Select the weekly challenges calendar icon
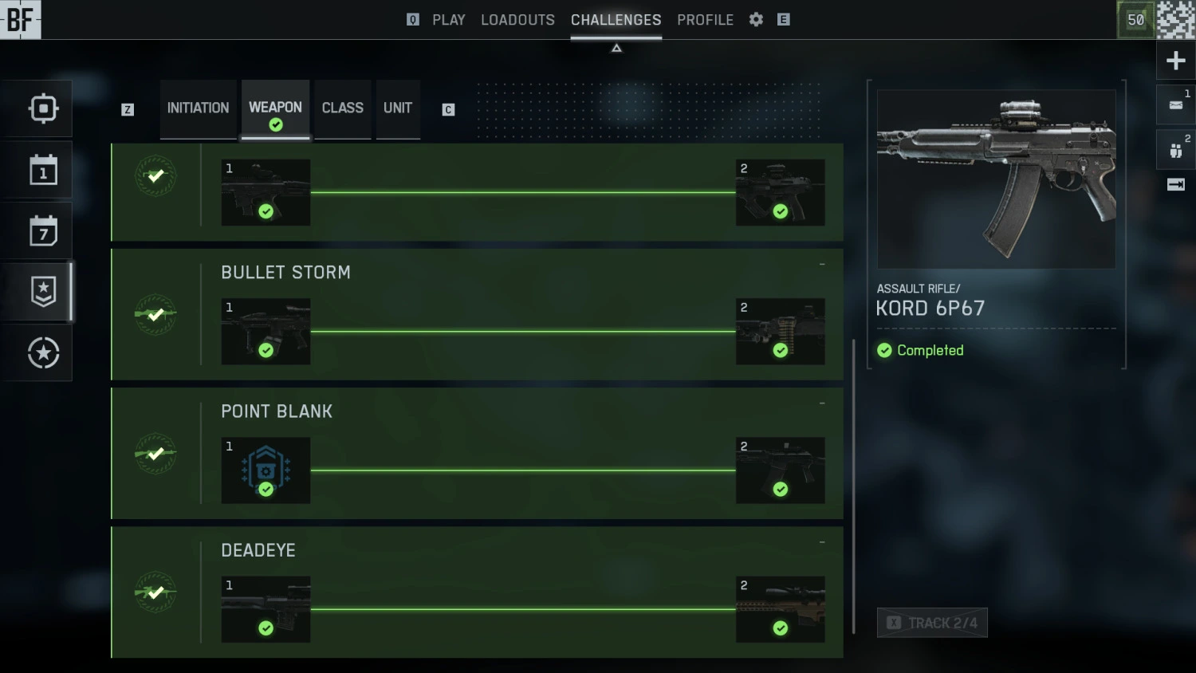The height and width of the screenshot is (673, 1196). pos(43,231)
